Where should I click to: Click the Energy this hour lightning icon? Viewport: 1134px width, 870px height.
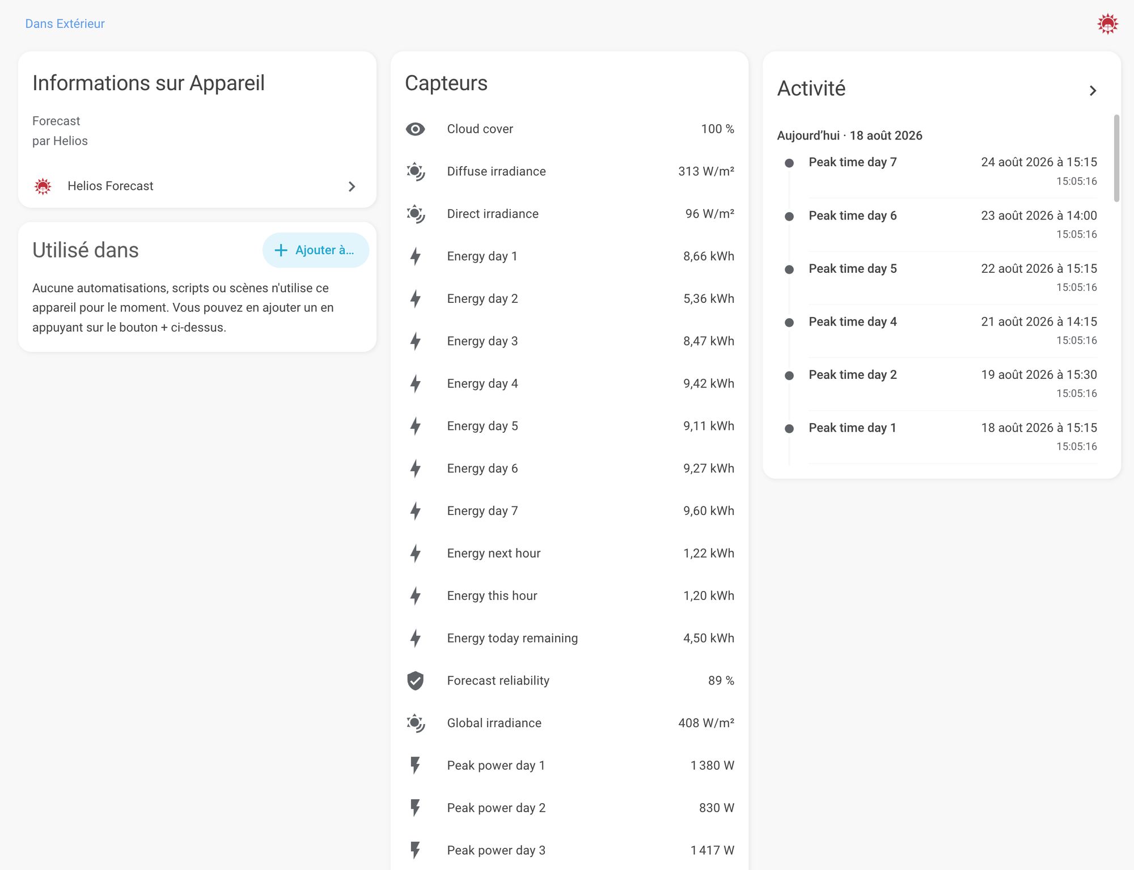coord(416,596)
